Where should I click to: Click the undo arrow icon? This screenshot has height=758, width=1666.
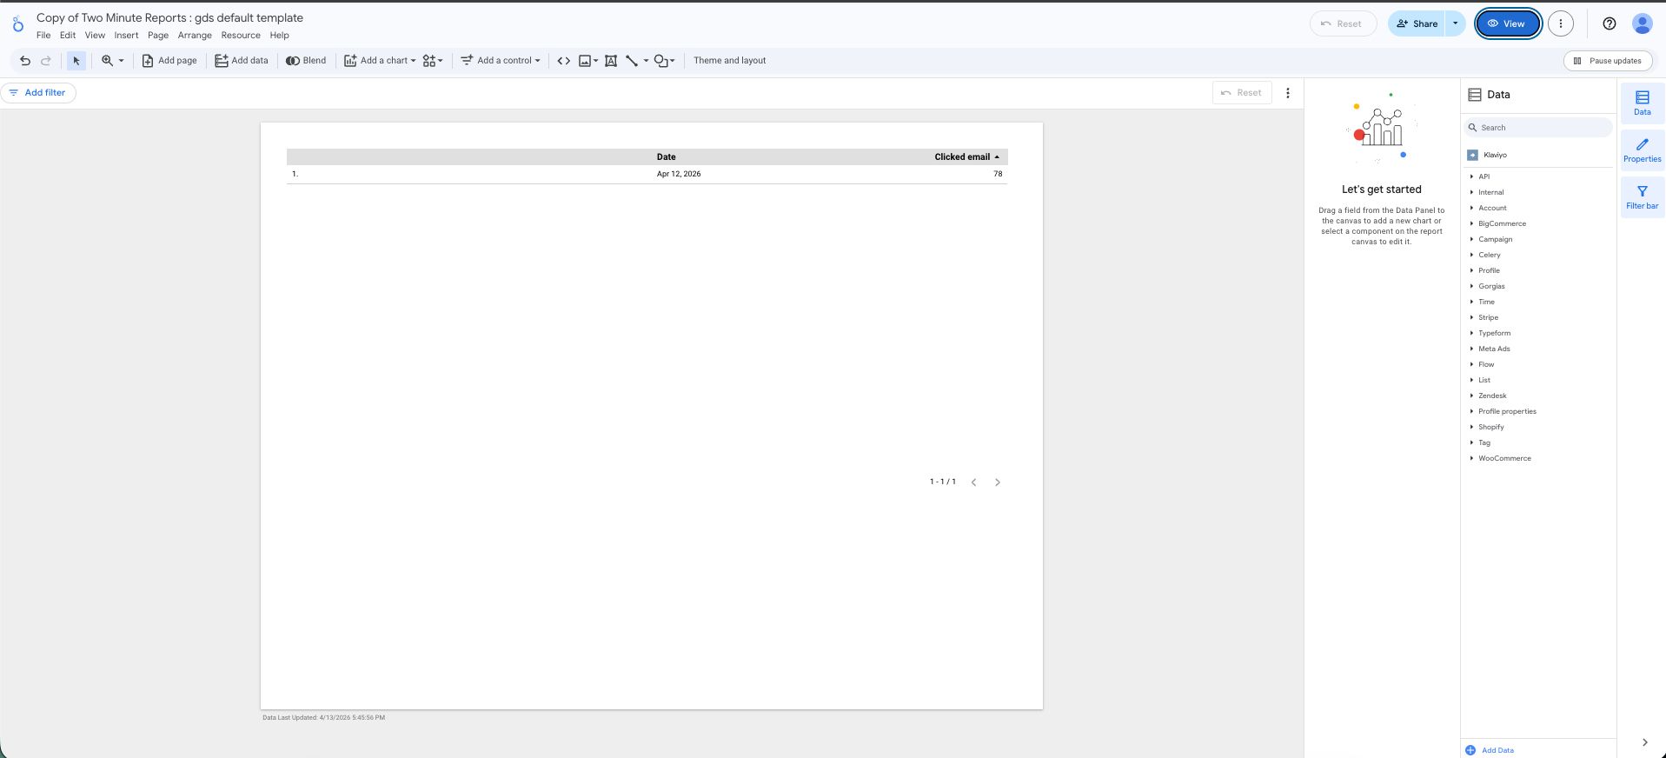[x=25, y=61]
